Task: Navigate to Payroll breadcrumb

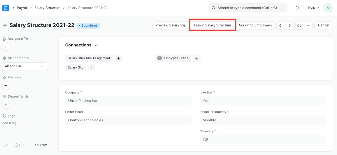Action: click(22, 8)
